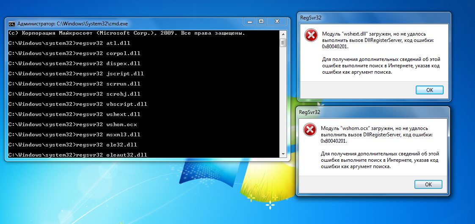The width and height of the screenshot is (475, 224).
Task: Maximize the cmd.exe window
Action: coord(261,22)
